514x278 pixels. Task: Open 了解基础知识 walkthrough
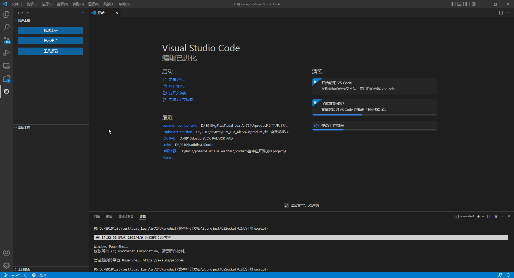(x=375, y=107)
